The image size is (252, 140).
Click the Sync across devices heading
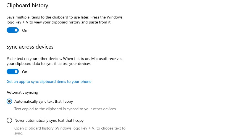tap(30, 47)
